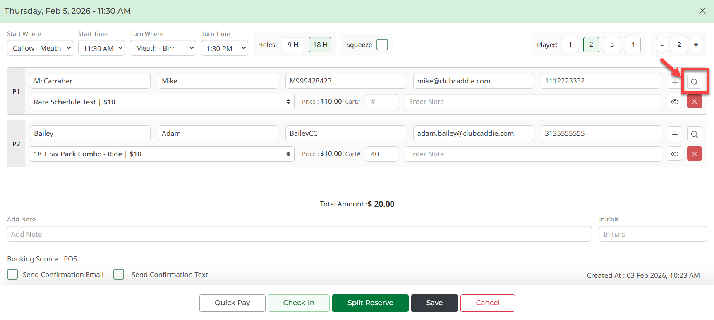Remove player P1 with the red X
Image resolution: width=714 pixels, height=320 pixels.
(x=695, y=102)
